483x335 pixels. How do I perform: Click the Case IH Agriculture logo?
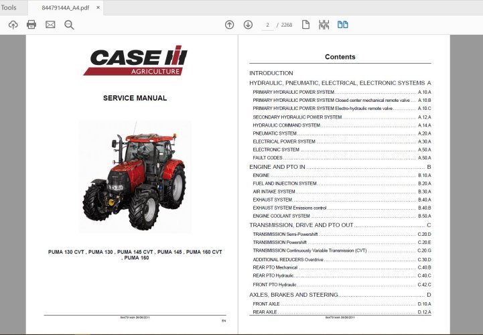click(135, 60)
